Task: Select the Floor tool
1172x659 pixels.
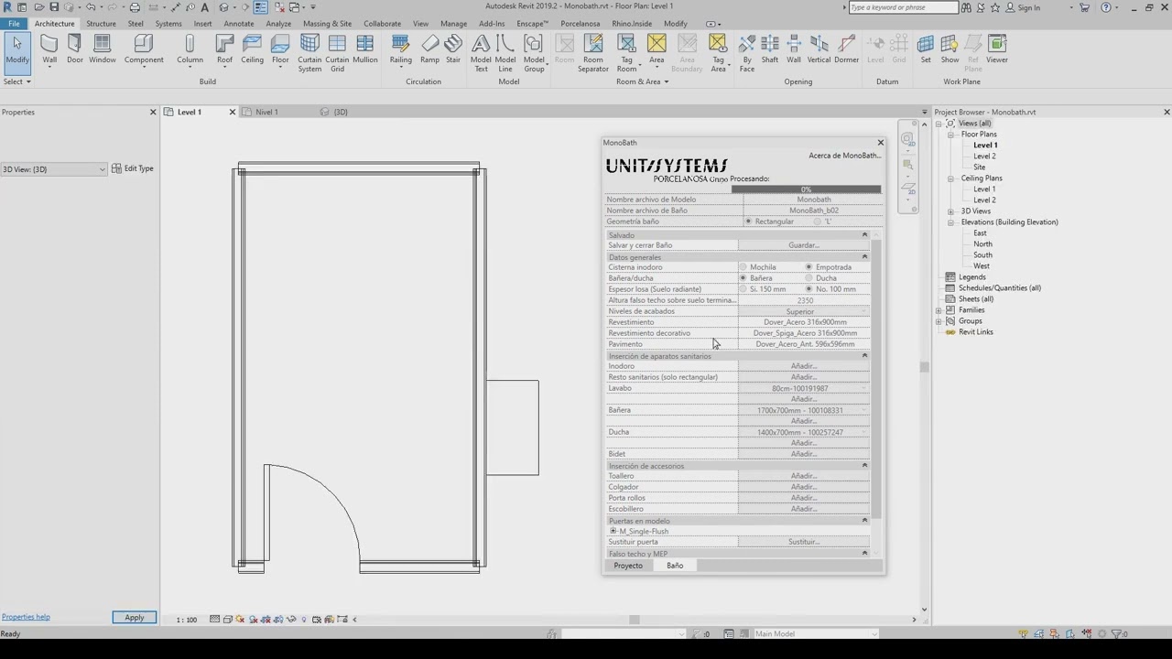Action: [x=280, y=49]
